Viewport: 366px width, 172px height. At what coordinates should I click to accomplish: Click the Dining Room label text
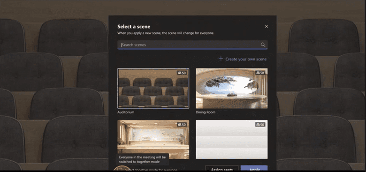pyautogui.click(x=206, y=112)
